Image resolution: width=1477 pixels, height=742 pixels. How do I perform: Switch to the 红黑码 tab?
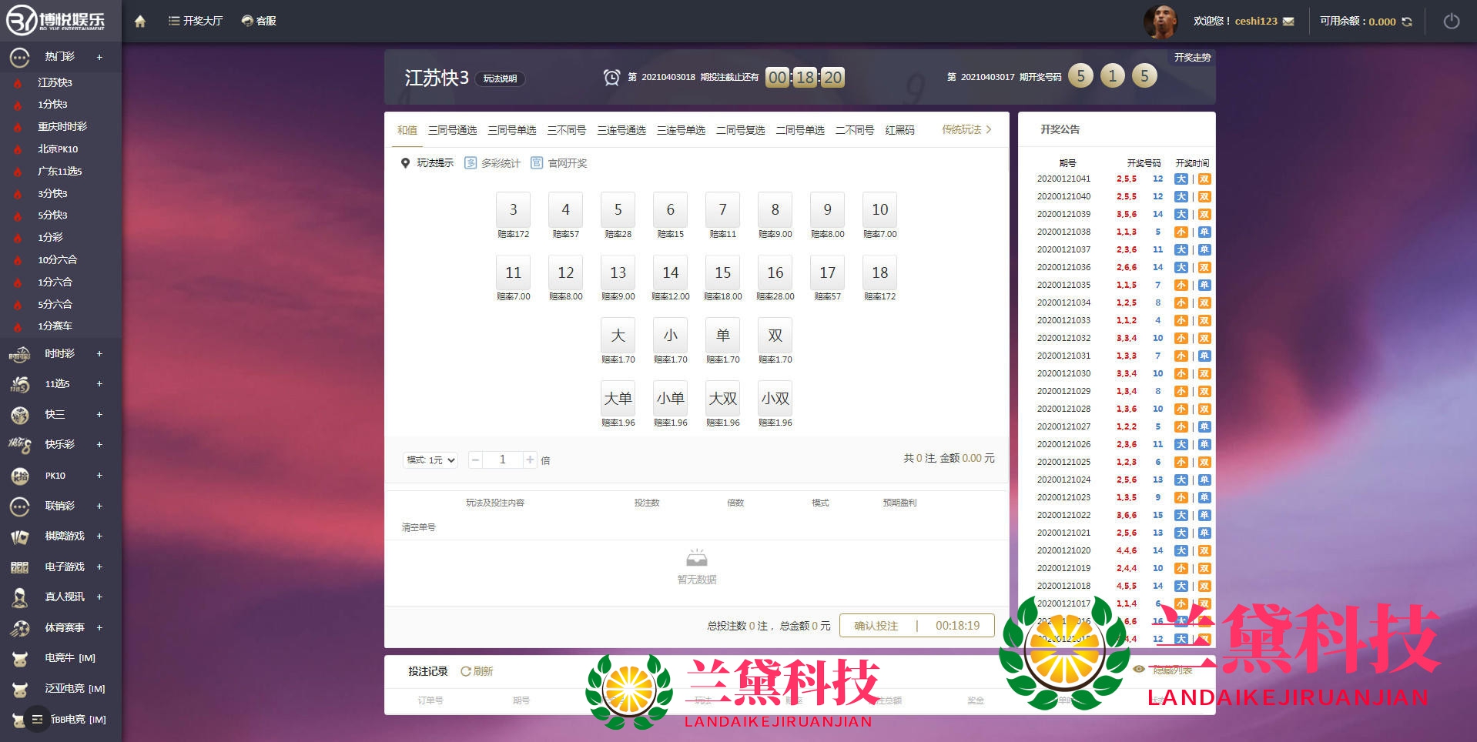point(899,131)
